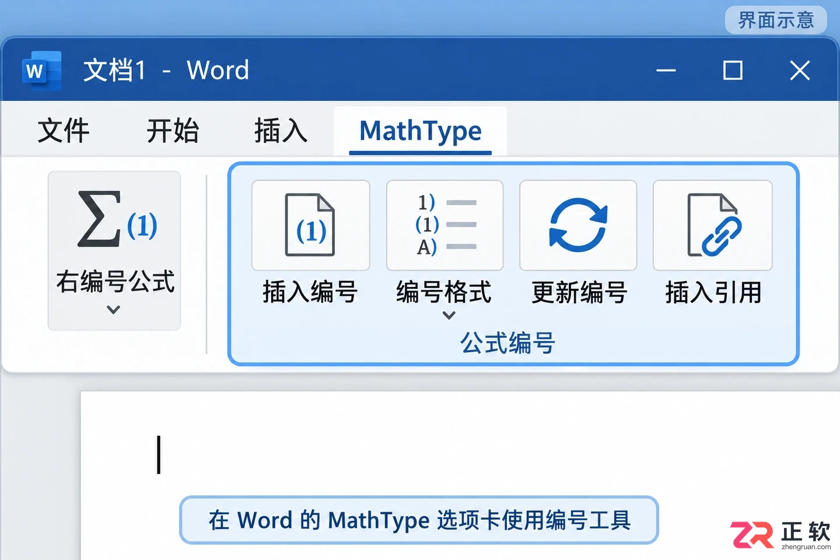840x560 pixels.
Task: Expand the 右编号公式 dropdown arrow
Action: (x=114, y=310)
